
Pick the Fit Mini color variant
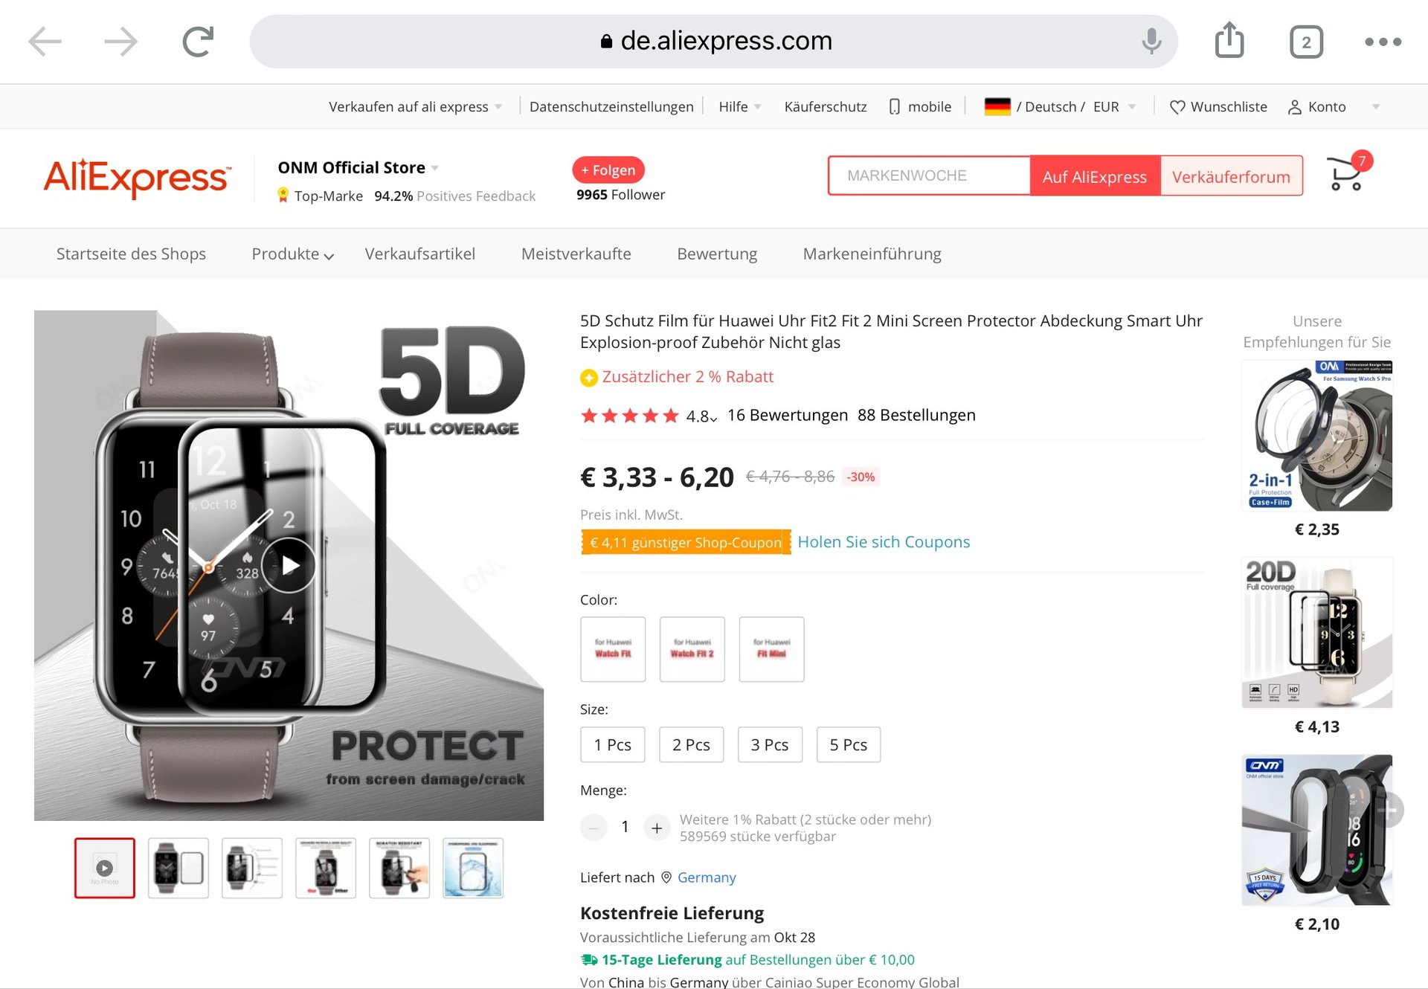771,648
